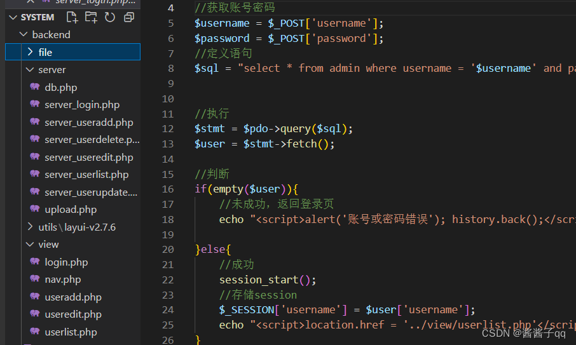
Task: Click line number 16 in the gutter
Action: pyautogui.click(x=168, y=189)
